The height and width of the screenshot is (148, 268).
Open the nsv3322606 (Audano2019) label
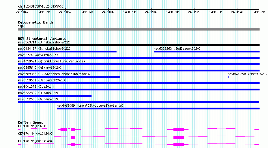tap(39, 99)
